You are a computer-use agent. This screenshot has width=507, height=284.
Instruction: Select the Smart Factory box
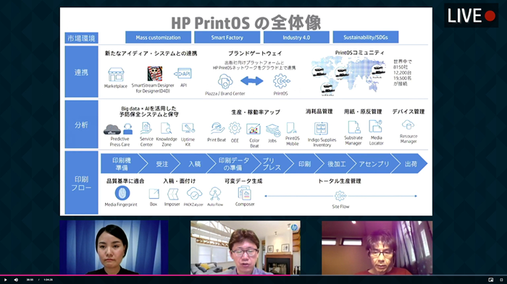227,38
